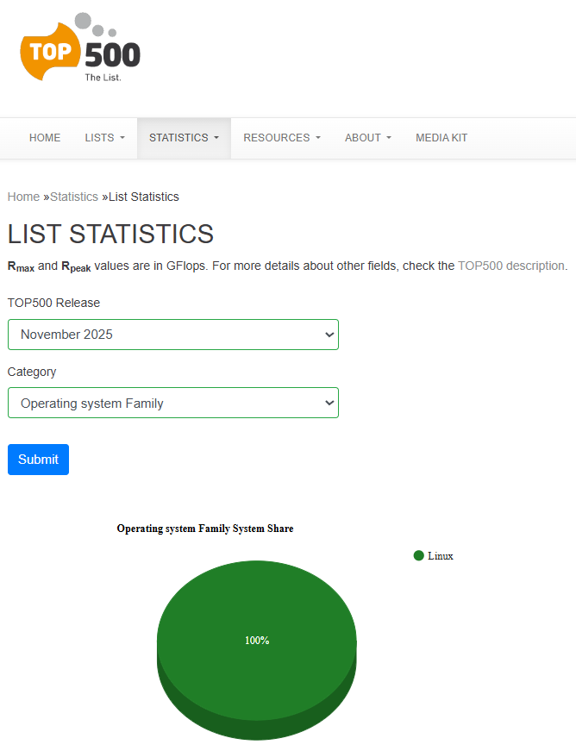Screen dimensions: 576x751
Task: Go to Home via breadcrumb
Action: pyautogui.click(x=23, y=197)
